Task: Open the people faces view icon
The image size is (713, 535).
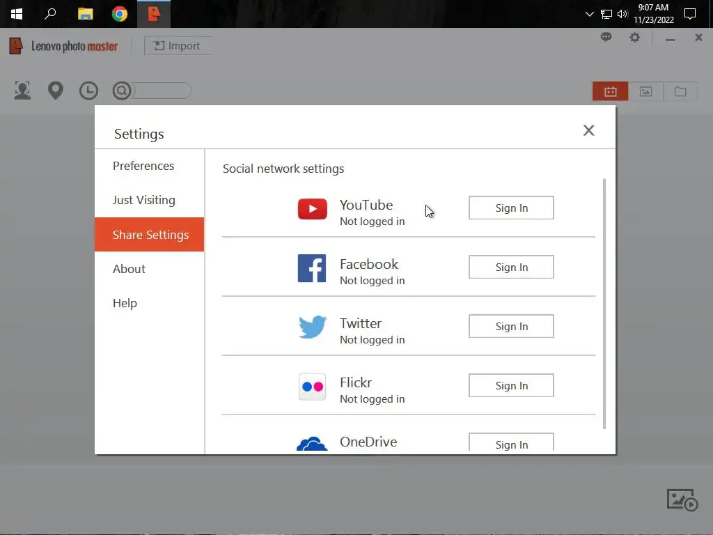Action: (22, 91)
